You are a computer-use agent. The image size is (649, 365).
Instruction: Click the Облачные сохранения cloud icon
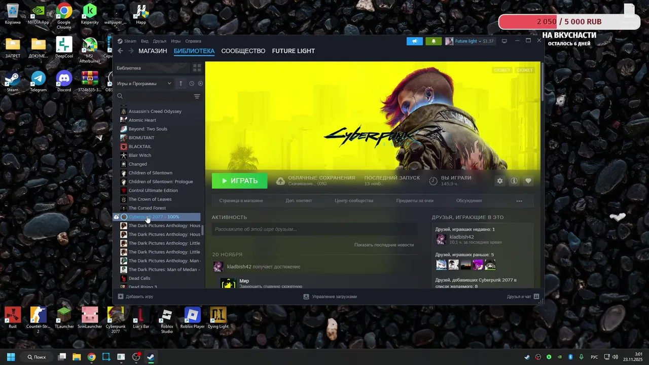pyautogui.click(x=280, y=181)
